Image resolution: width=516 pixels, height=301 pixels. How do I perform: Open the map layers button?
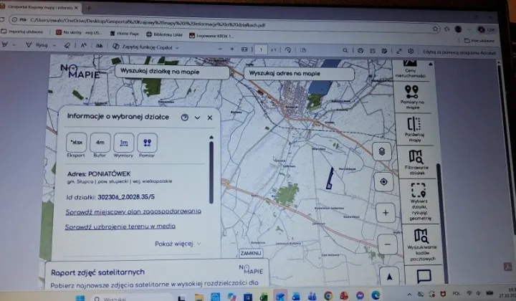(x=382, y=151)
